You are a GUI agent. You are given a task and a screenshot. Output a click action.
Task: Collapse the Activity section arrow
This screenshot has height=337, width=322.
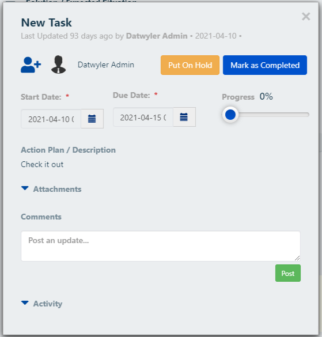click(x=25, y=303)
